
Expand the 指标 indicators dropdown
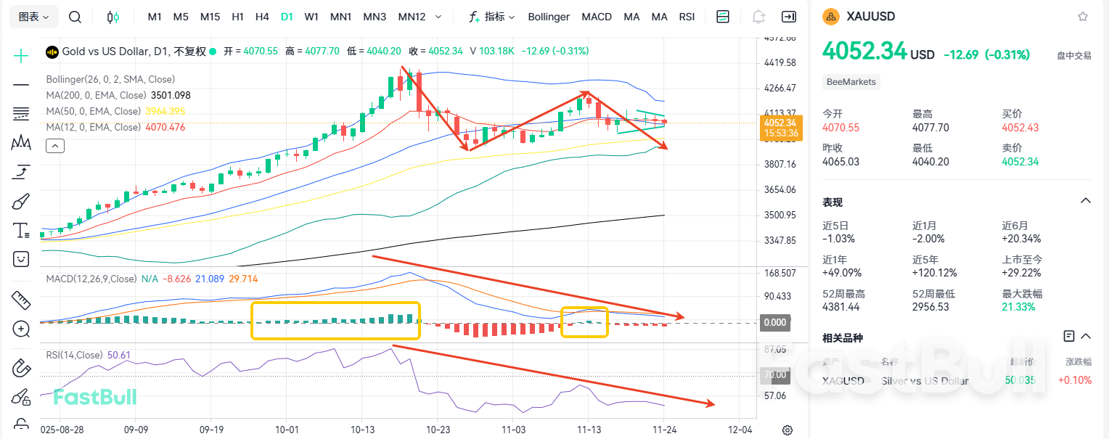tap(492, 17)
